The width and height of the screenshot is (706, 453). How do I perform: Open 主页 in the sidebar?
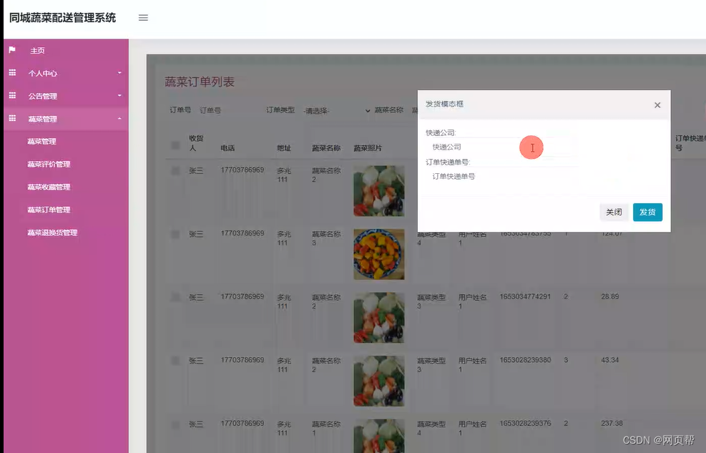click(37, 50)
